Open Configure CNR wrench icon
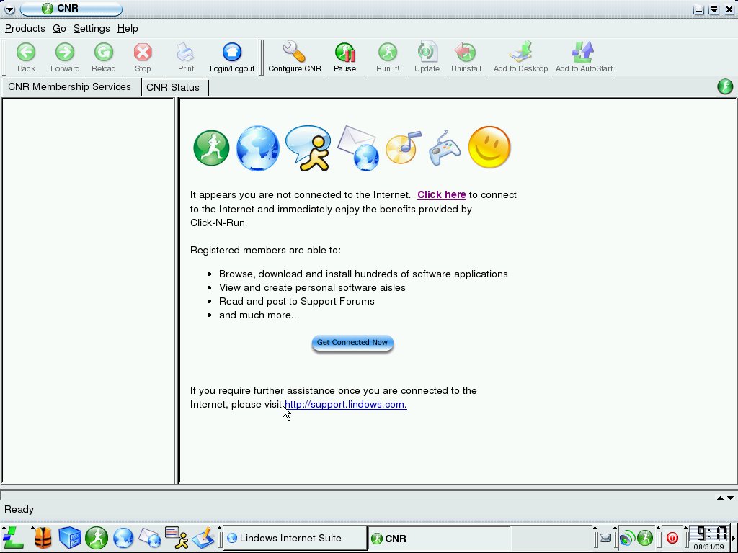The width and height of the screenshot is (738, 553). coord(295,58)
